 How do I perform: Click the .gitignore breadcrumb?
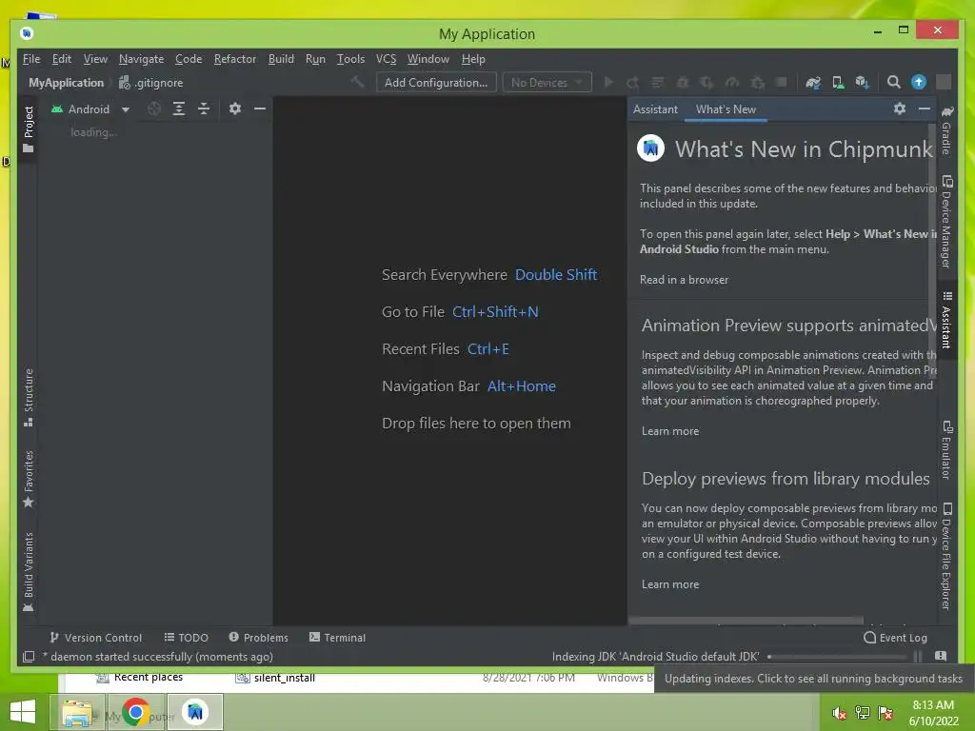pyautogui.click(x=151, y=82)
